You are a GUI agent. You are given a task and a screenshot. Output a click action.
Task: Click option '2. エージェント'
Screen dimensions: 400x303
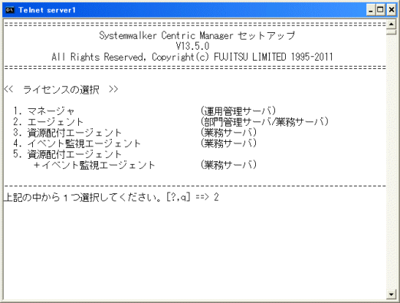(48, 122)
